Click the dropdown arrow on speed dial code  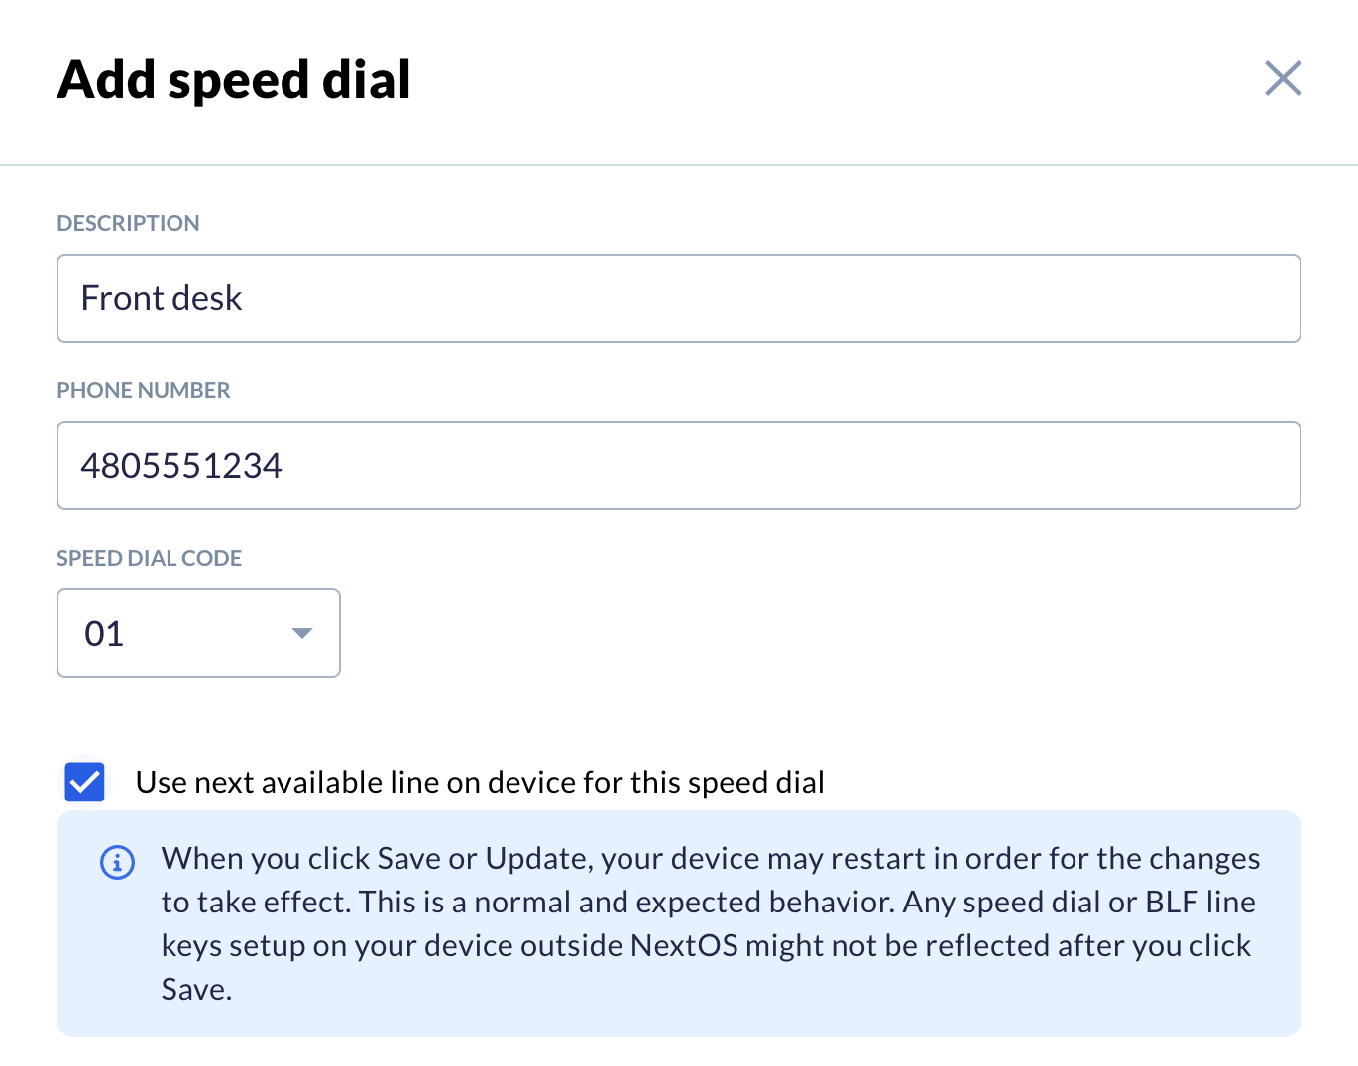[x=301, y=633]
